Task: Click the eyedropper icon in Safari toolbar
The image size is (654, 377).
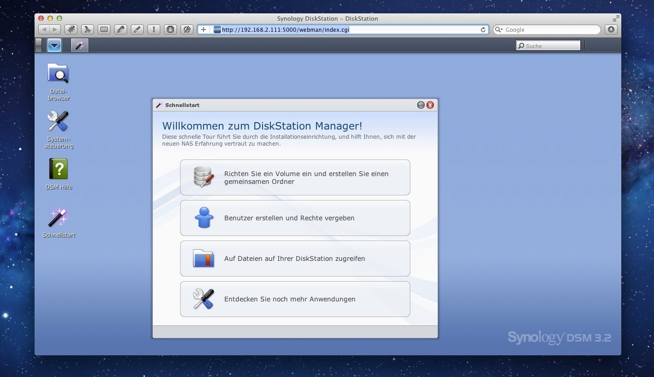Action: (137, 29)
